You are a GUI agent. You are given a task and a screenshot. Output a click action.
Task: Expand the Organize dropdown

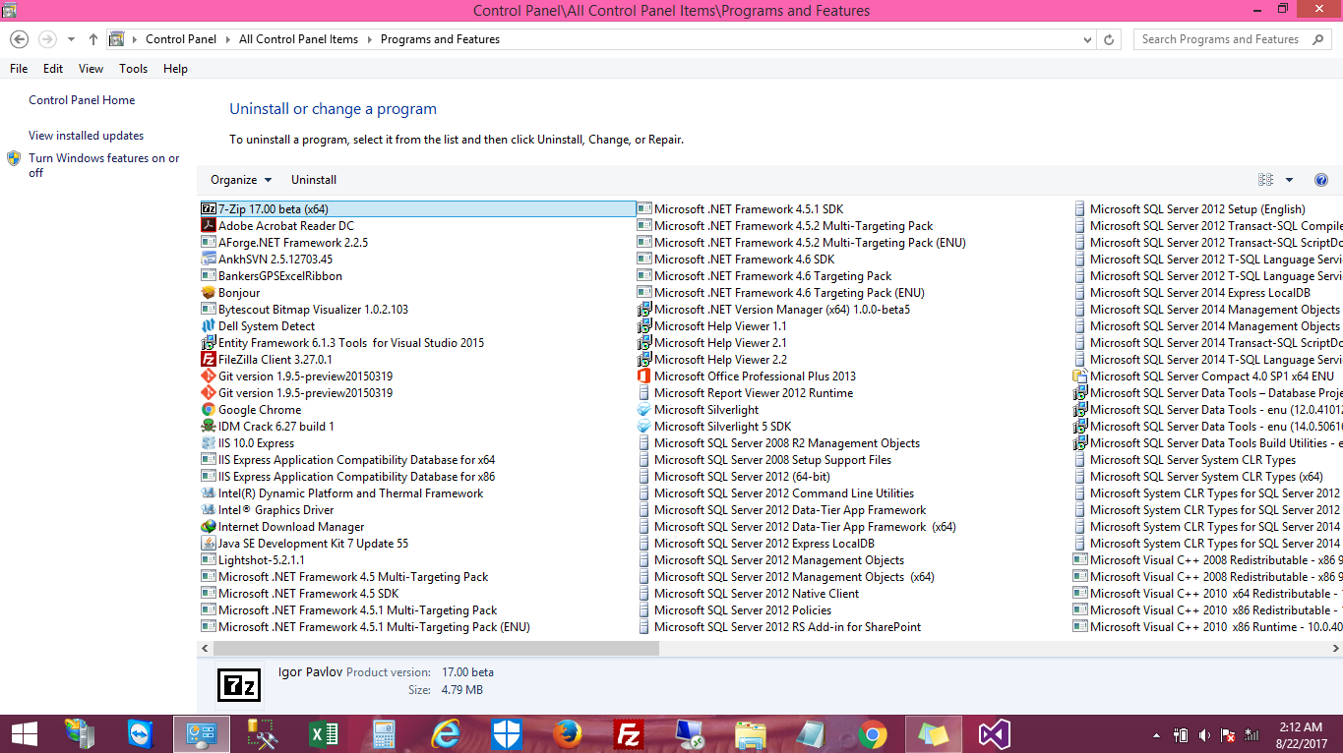(241, 180)
